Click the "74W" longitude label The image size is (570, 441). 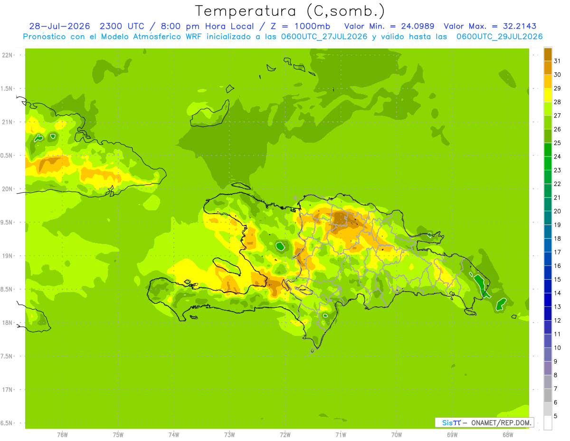pyautogui.click(x=174, y=435)
